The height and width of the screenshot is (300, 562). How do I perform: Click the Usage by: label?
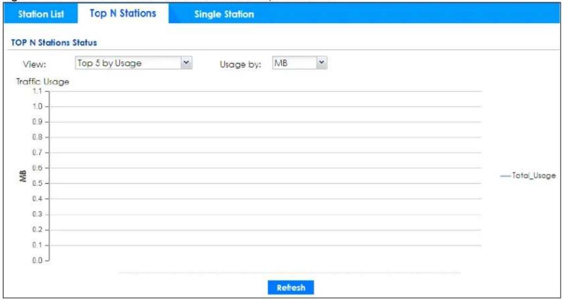[240, 65]
